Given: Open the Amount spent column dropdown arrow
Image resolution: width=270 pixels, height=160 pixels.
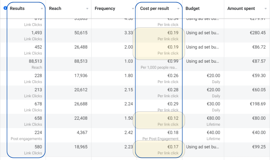Looking at the screenshot, I should (x=266, y=9).
